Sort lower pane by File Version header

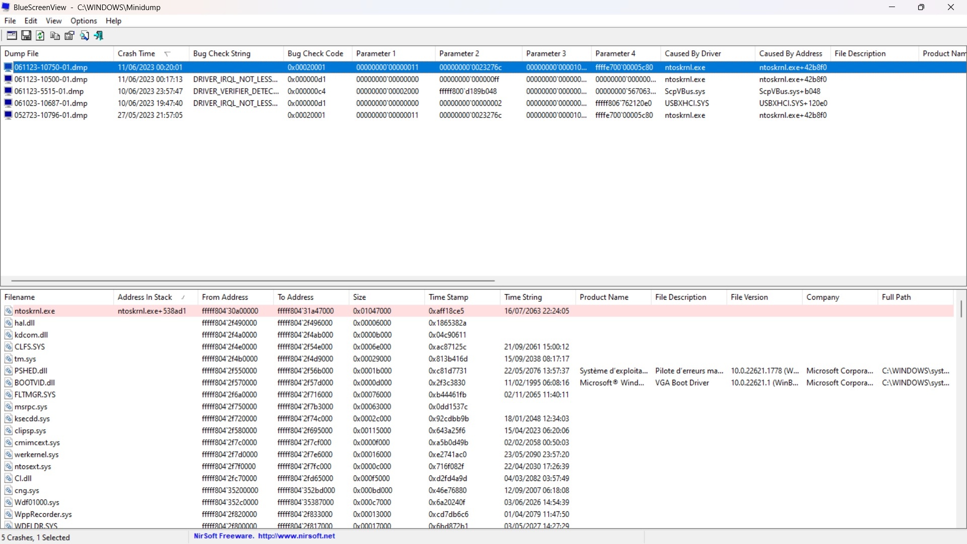tap(764, 297)
